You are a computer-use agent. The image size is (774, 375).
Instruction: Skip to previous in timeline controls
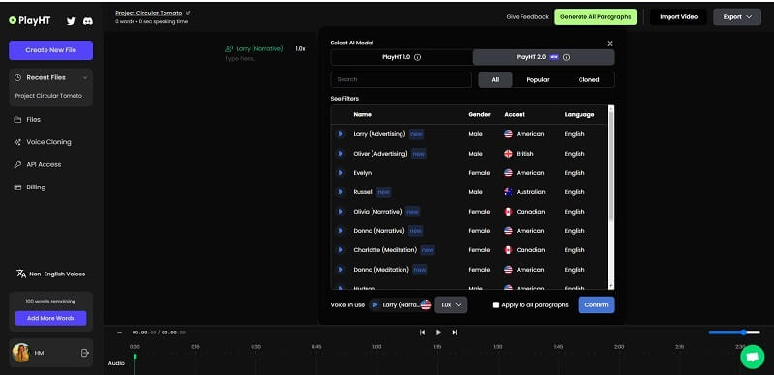[422, 332]
